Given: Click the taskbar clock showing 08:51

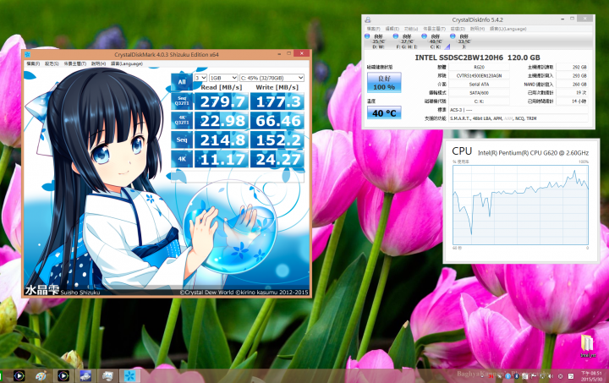Looking at the screenshot, I should (x=592, y=375).
